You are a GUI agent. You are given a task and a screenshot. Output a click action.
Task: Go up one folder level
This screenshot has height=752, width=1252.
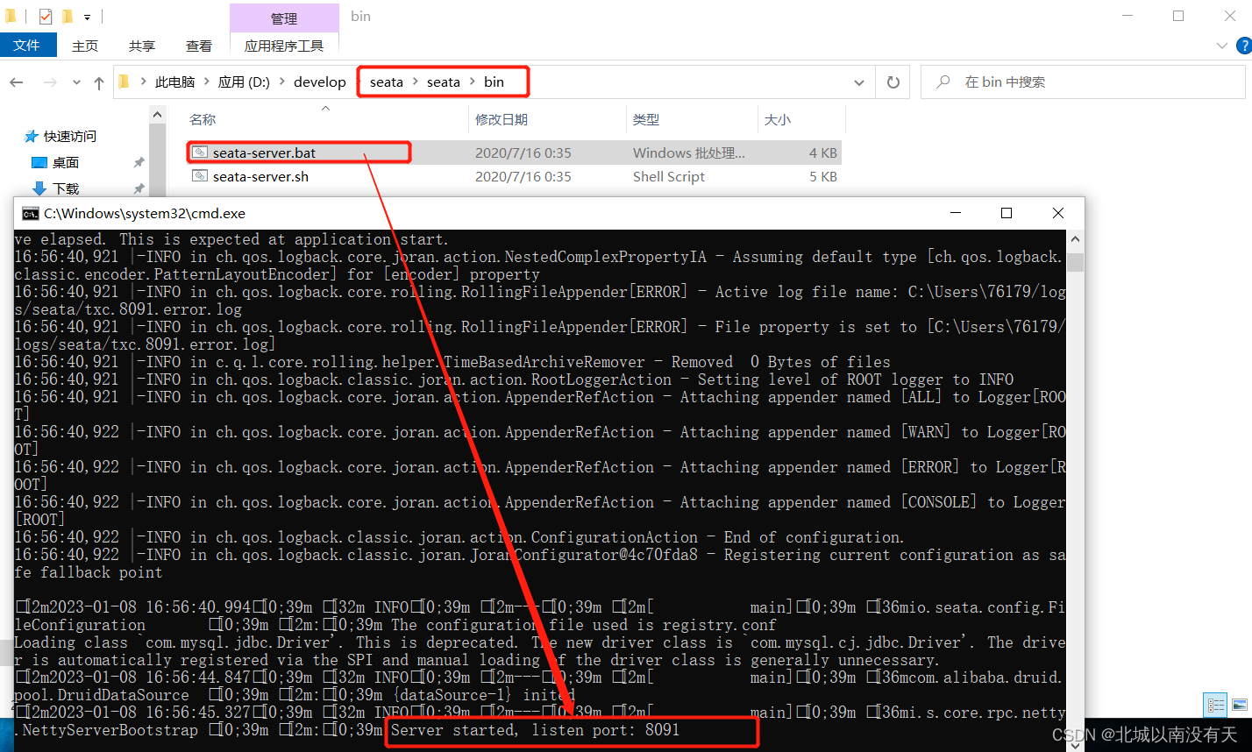[98, 82]
